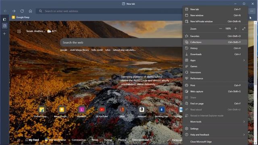Choose Print from the menu

(215, 85)
